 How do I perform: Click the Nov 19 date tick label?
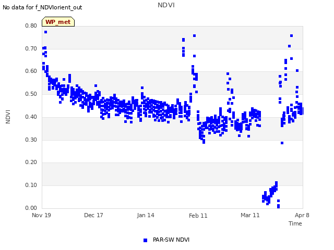click(41, 215)
